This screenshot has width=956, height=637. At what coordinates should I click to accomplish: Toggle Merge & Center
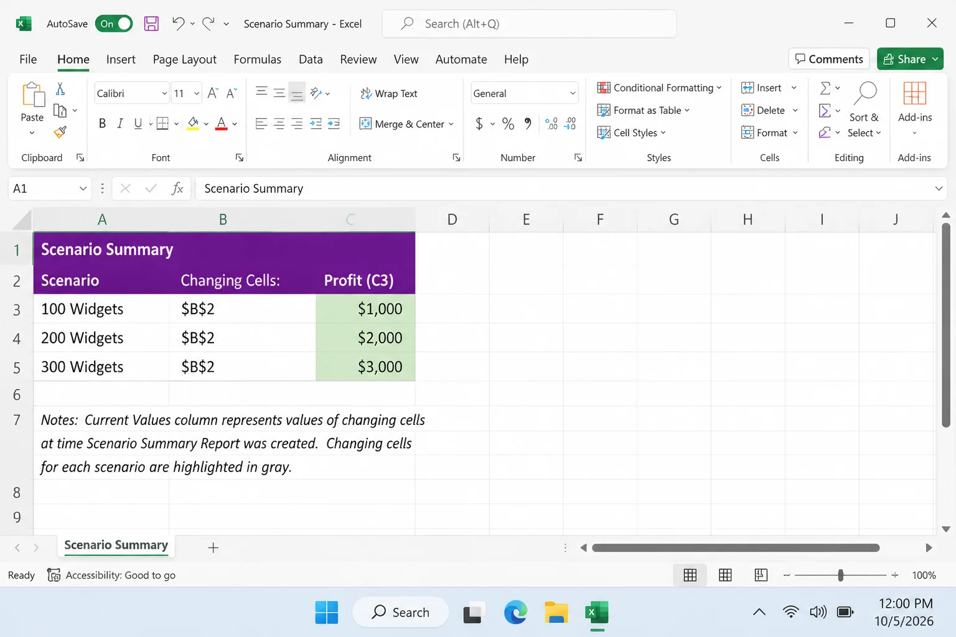point(402,124)
